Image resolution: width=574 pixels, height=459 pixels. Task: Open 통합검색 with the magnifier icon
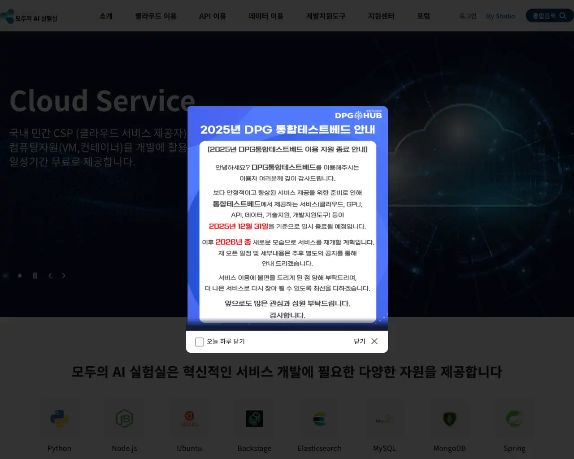pos(549,15)
